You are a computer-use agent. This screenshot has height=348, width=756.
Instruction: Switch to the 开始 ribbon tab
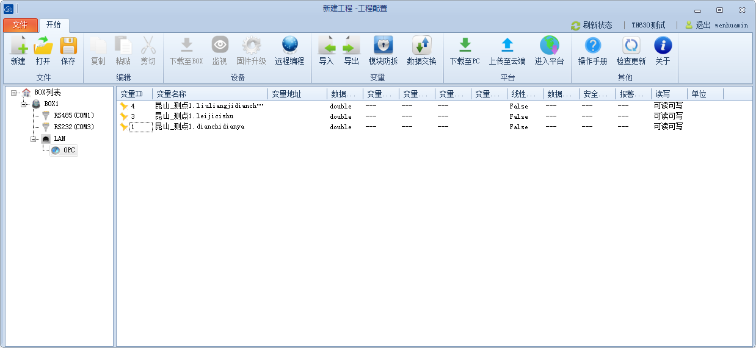click(x=54, y=25)
